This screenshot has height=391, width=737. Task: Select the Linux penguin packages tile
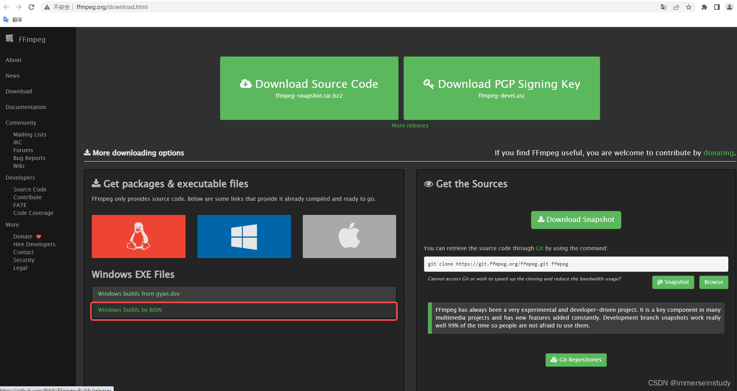(x=138, y=236)
